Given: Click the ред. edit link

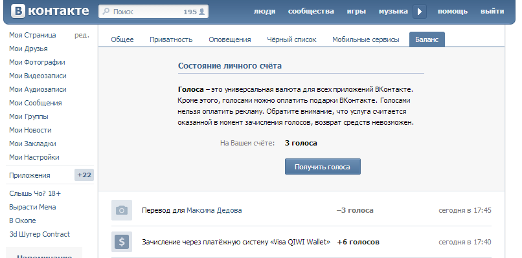Looking at the screenshot, I should pyautogui.click(x=82, y=35).
